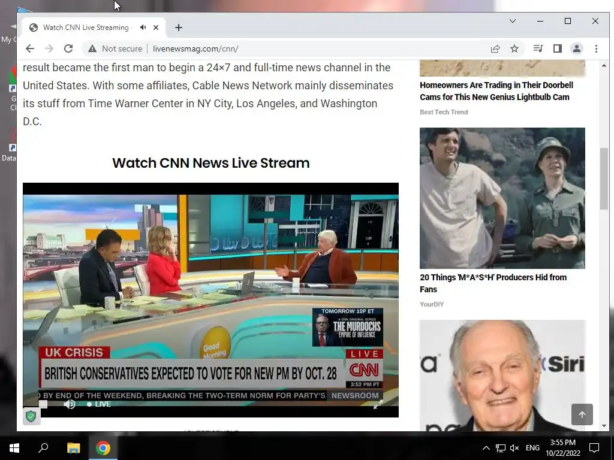Click the LIVE indicator in player
The width and height of the screenshot is (614, 460).
(99, 404)
